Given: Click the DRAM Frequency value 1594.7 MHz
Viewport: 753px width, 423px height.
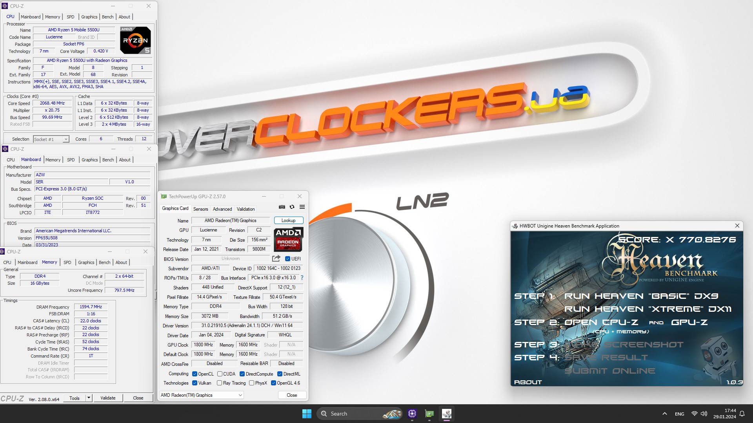Looking at the screenshot, I should click(x=91, y=307).
